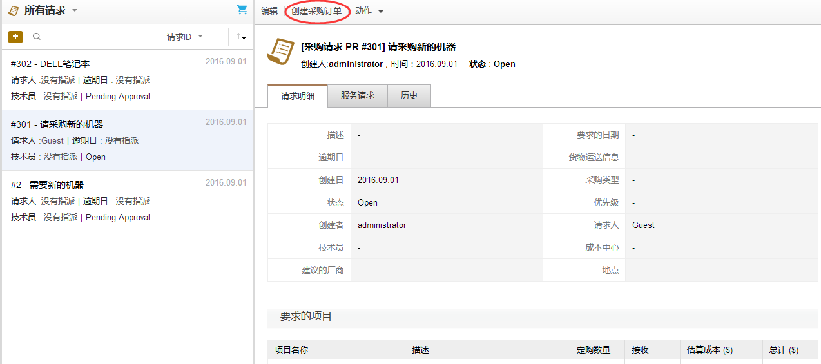
Task: Open request #302 DELL笔记本
Action: click(50, 64)
